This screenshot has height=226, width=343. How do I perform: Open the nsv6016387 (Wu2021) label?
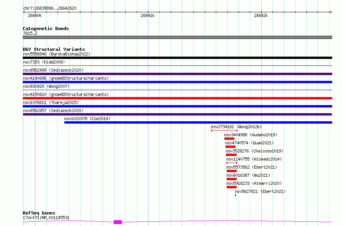248,175
